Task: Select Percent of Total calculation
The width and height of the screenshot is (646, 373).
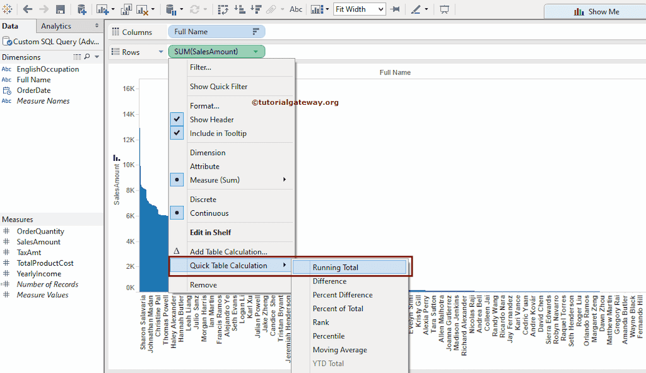Action: (x=338, y=309)
